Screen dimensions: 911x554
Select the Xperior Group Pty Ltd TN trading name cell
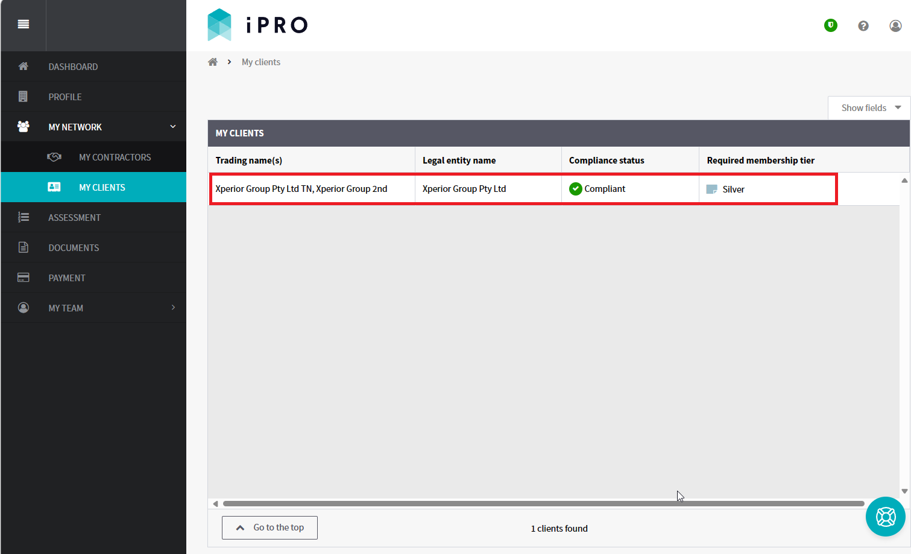pos(312,189)
